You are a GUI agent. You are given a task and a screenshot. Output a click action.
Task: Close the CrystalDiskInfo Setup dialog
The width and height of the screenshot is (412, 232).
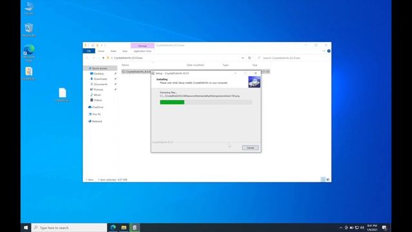point(256,73)
